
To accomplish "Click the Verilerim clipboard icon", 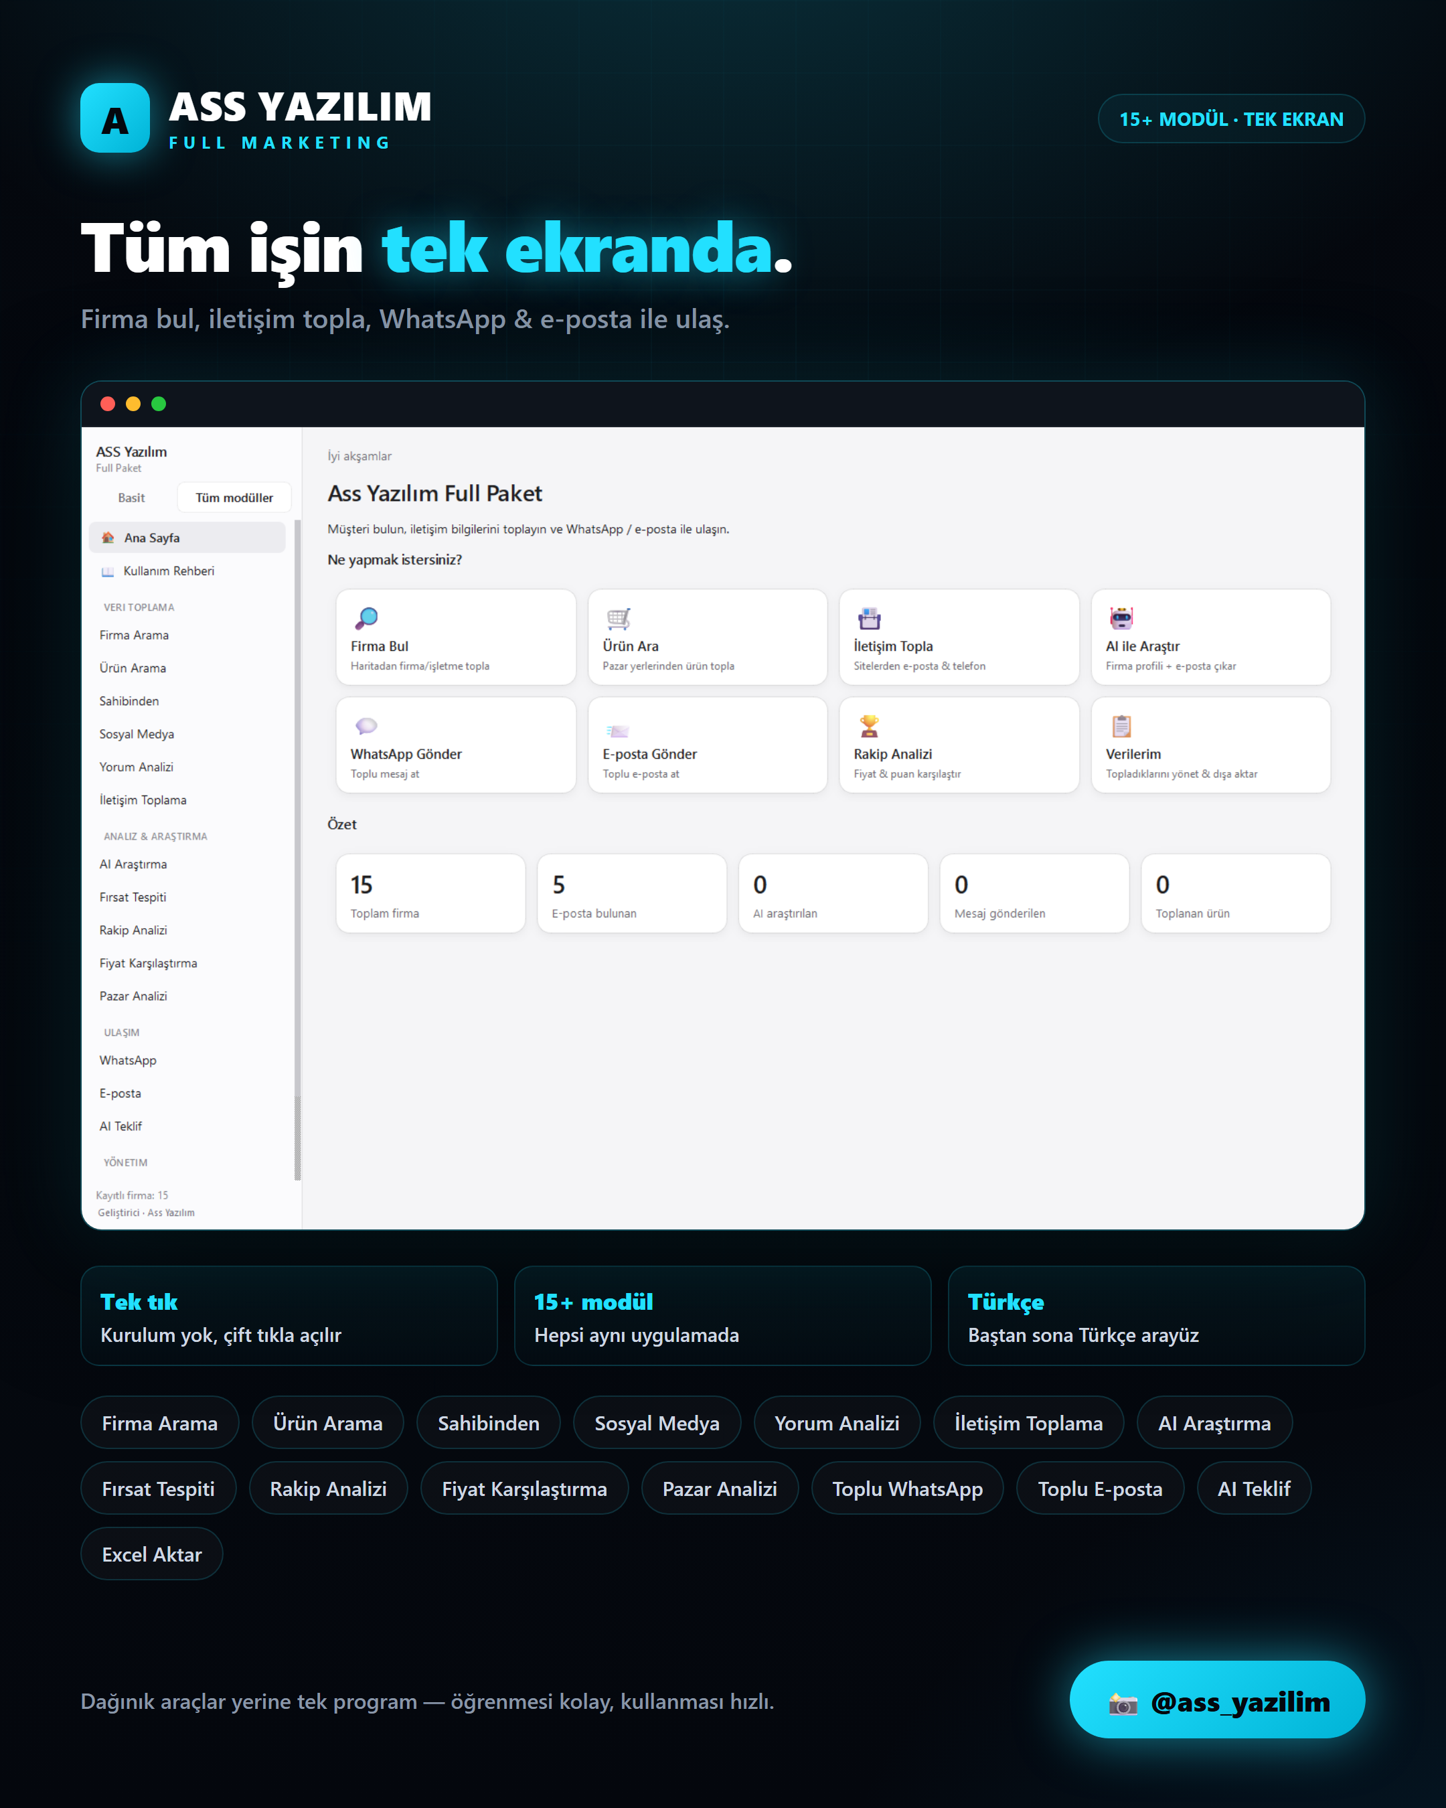I will (1121, 727).
